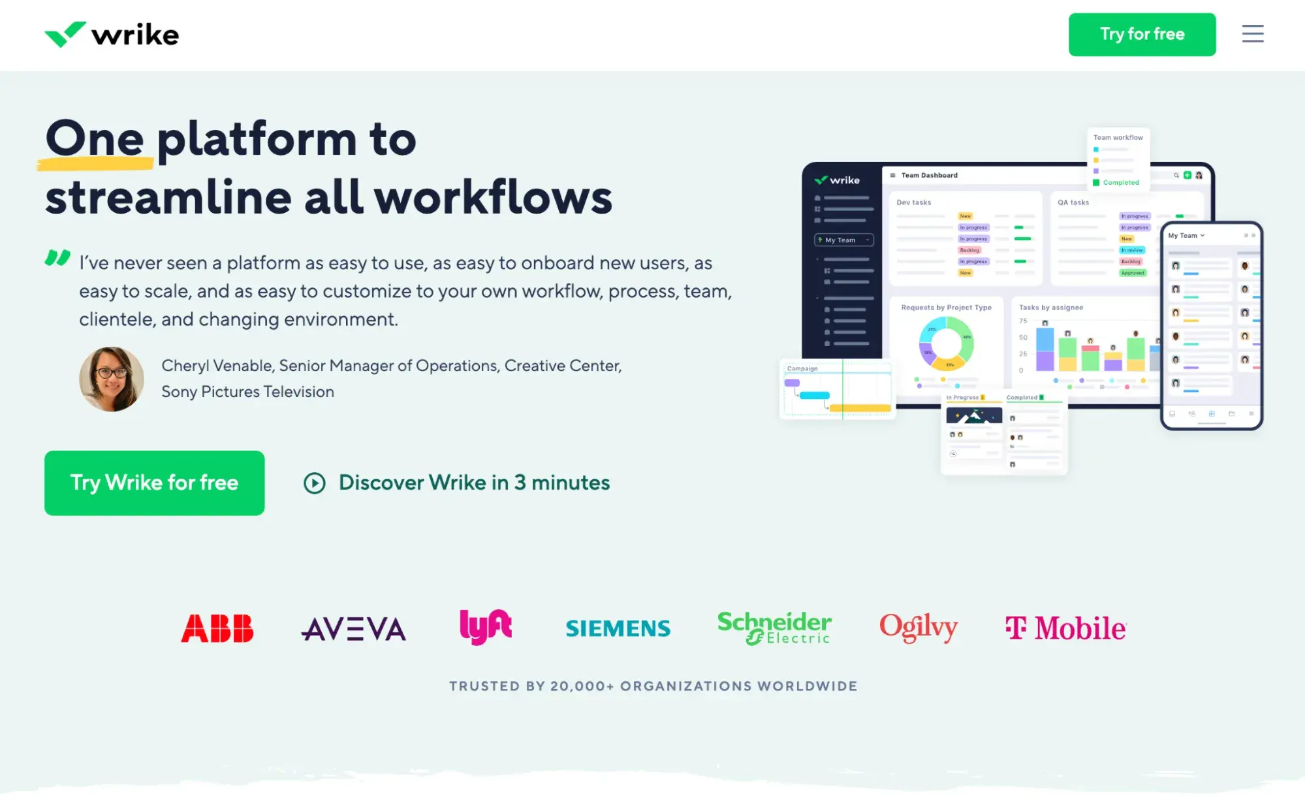The image size is (1305, 802).
Task: Click the play button icon for video
Action: (314, 482)
